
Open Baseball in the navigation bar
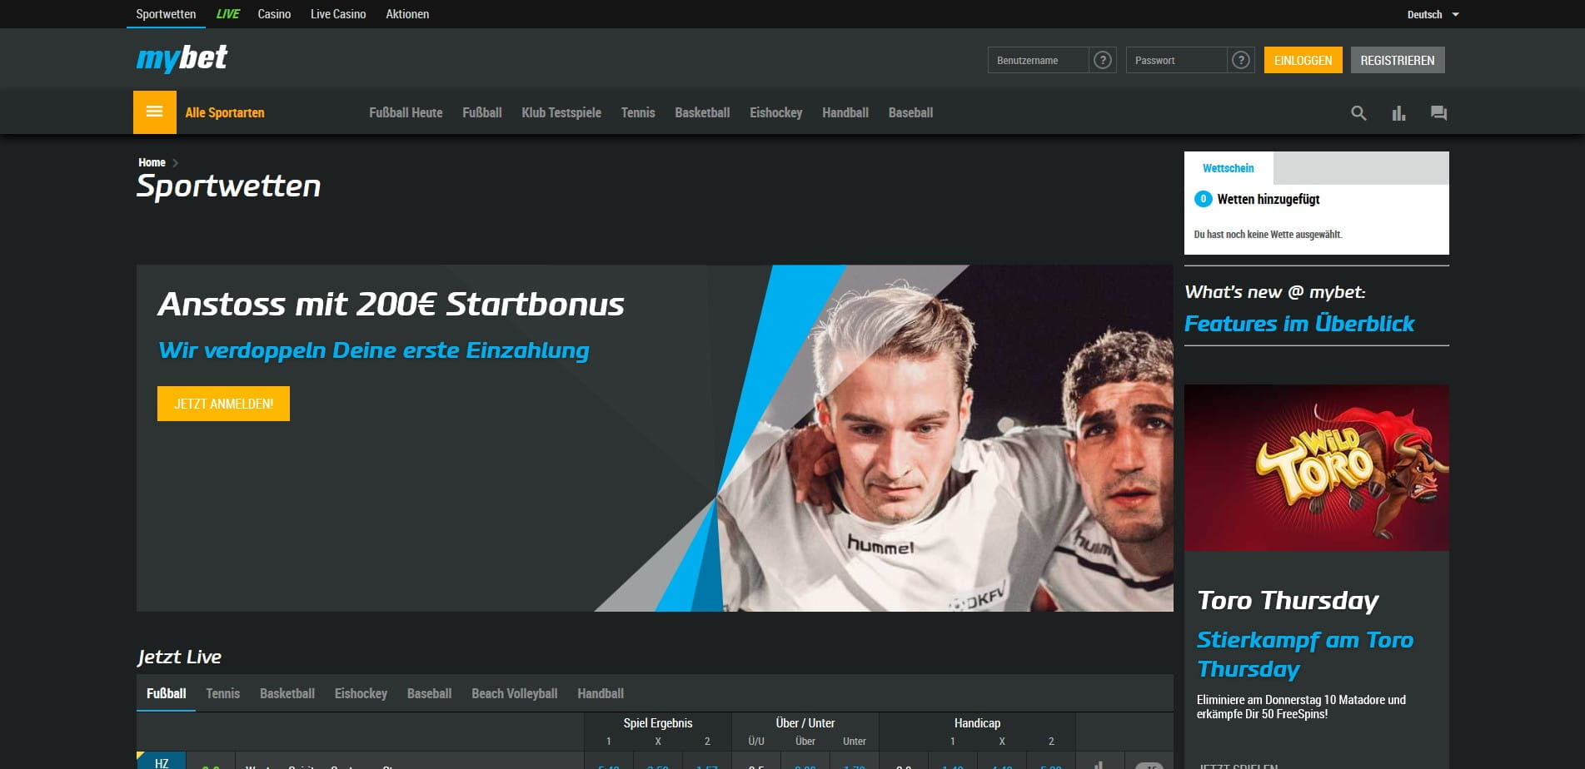pyautogui.click(x=910, y=112)
